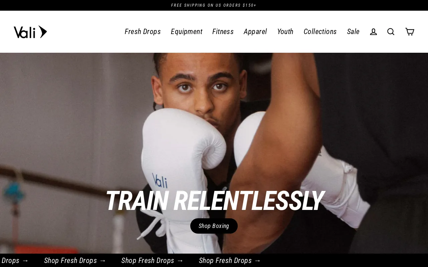This screenshot has width=428, height=267.
Task: Click the last Shop Fresh Drops arrow link
Action: (230, 260)
